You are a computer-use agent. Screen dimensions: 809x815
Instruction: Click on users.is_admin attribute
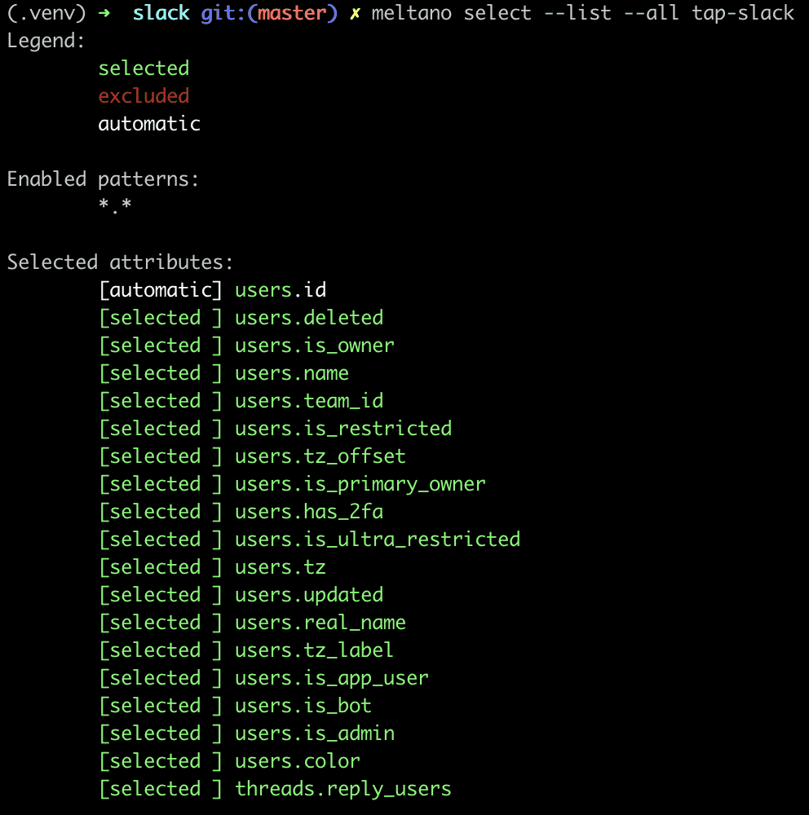314,733
